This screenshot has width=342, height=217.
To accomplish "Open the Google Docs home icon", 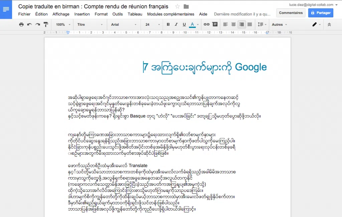I will click(x=6, y=9).
